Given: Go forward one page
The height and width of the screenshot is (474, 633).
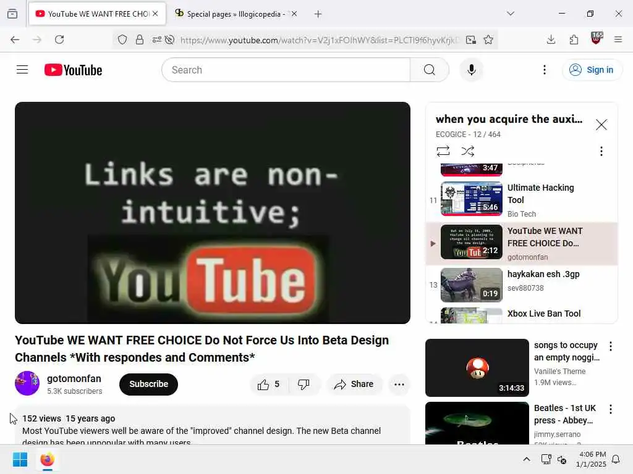Looking at the screenshot, I should pos(37,39).
